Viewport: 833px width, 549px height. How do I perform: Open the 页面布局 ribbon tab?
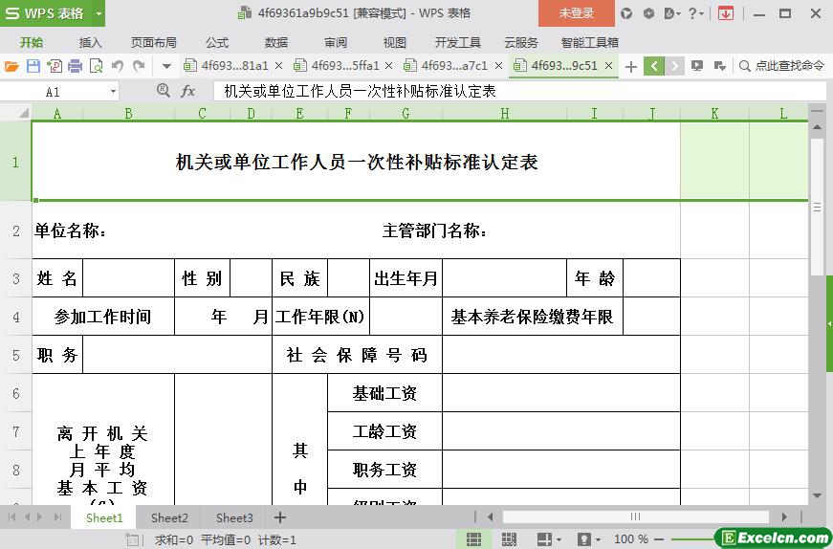154,42
